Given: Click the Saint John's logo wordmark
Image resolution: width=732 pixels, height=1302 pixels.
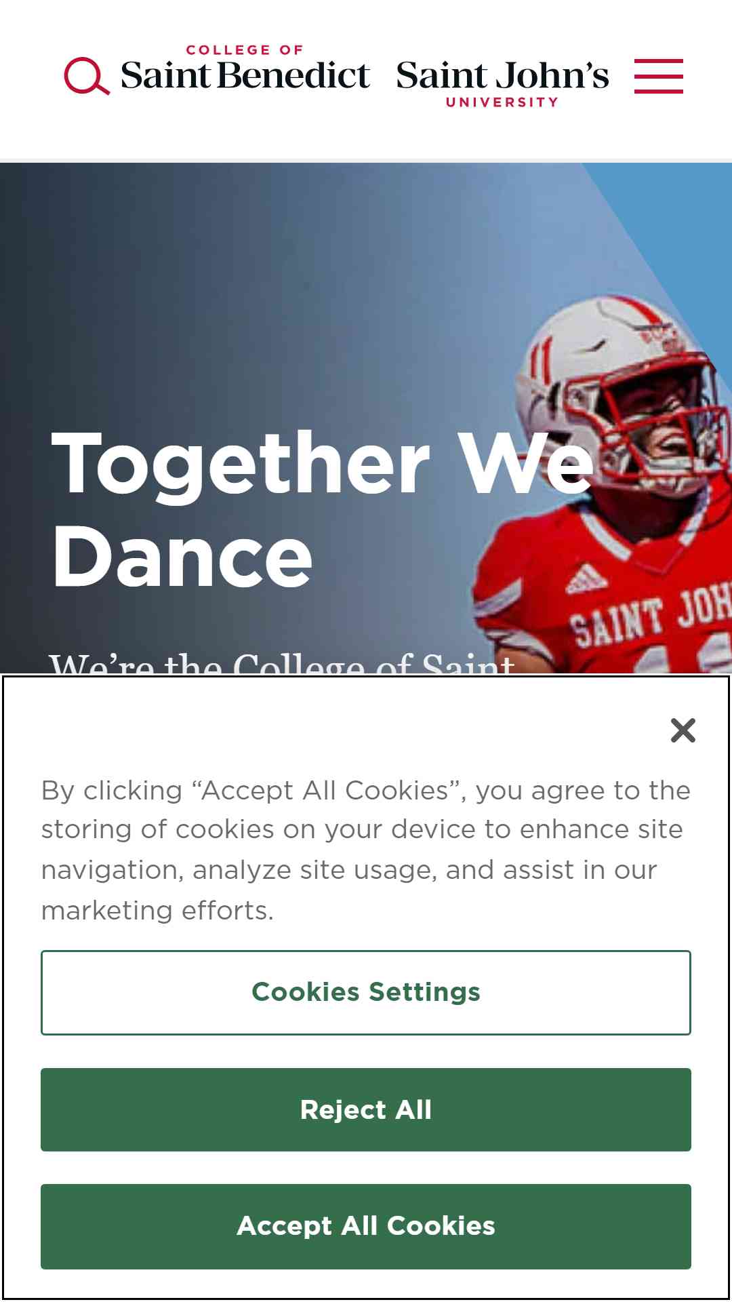Looking at the screenshot, I should (x=502, y=75).
